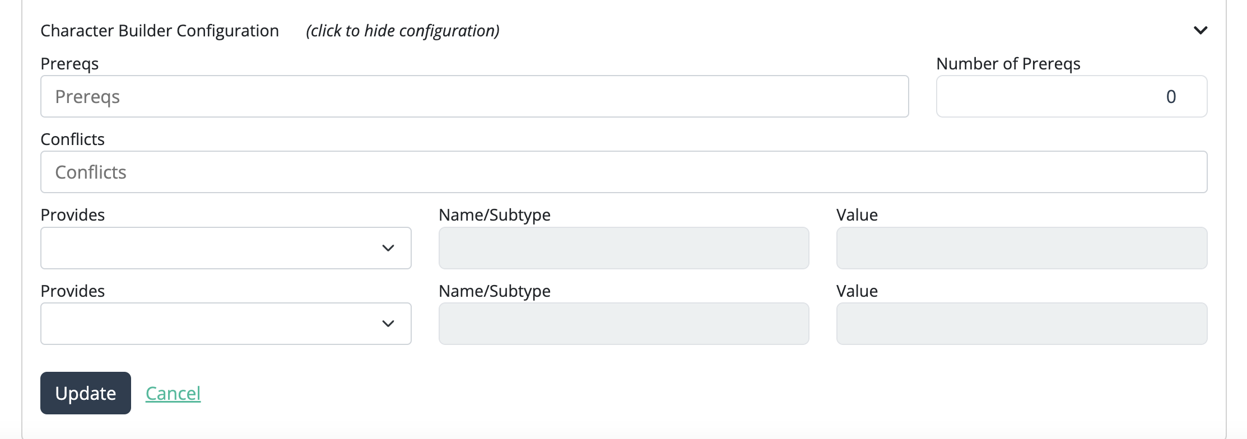Click the Cancel link

pos(173,394)
